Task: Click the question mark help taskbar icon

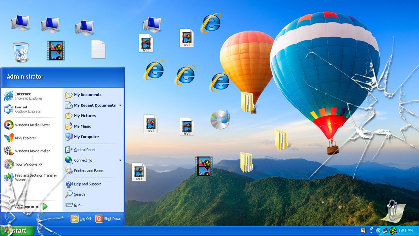Action: pos(363,231)
